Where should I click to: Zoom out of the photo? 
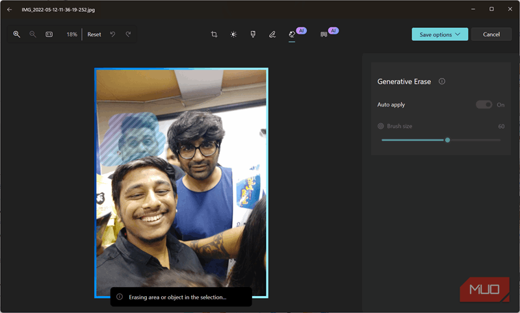pyautogui.click(x=32, y=34)
